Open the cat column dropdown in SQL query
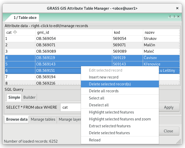The height and width of the screenshot is (148, 185). coord(70,107)
